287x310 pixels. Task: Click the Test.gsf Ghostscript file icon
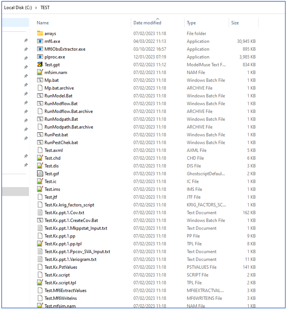[x=40, y=174]
